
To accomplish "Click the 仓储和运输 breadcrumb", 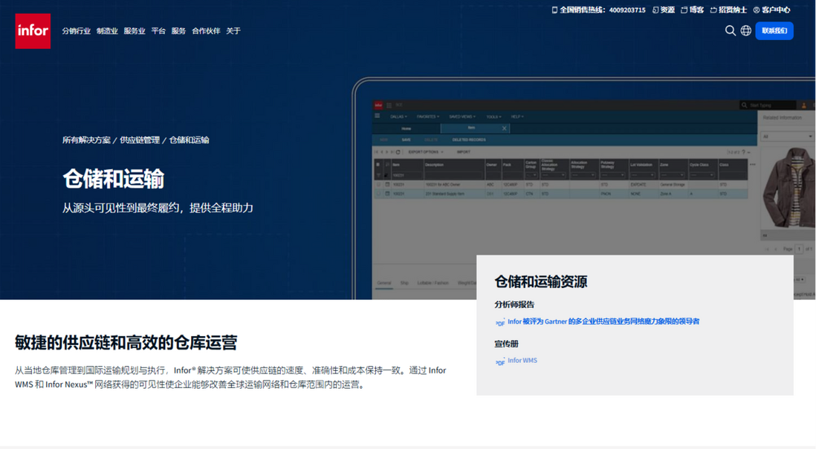I will point(189,140).
